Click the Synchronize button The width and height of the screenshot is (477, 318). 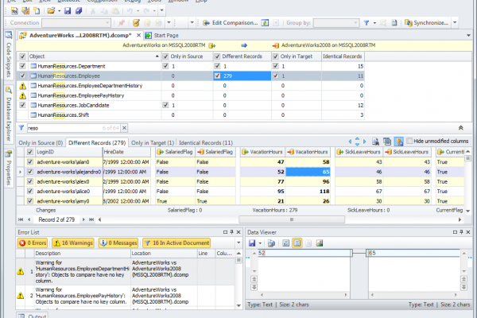426,23
